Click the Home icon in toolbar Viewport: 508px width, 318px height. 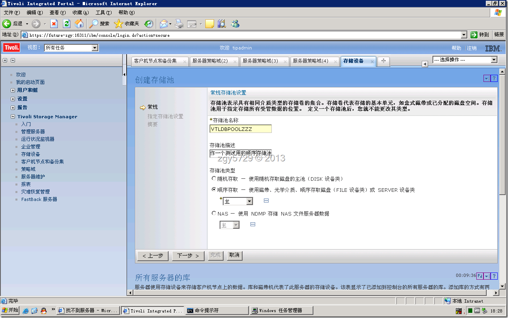[79, 24]
